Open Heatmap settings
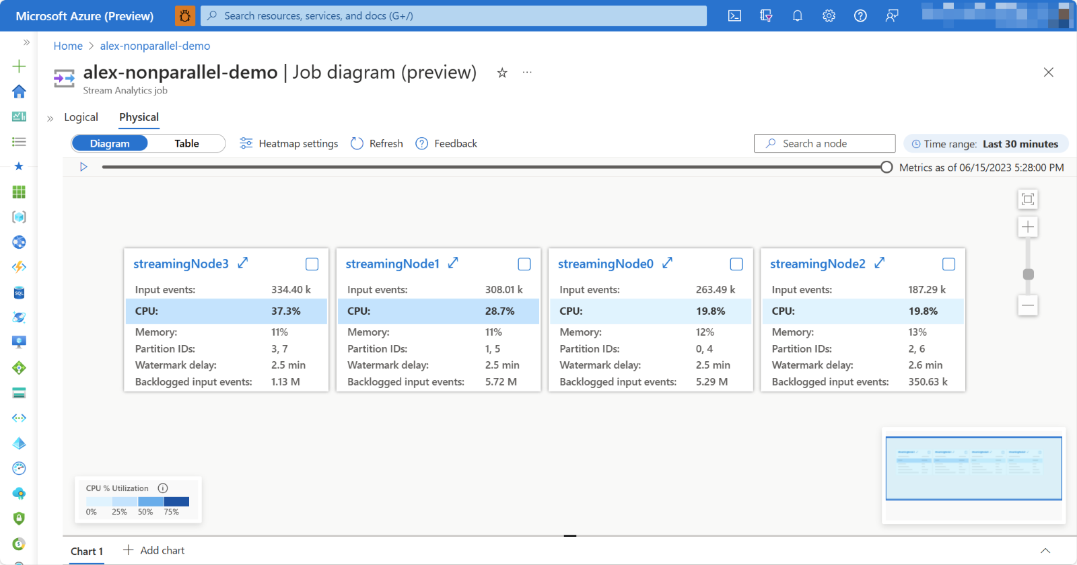 289,144
